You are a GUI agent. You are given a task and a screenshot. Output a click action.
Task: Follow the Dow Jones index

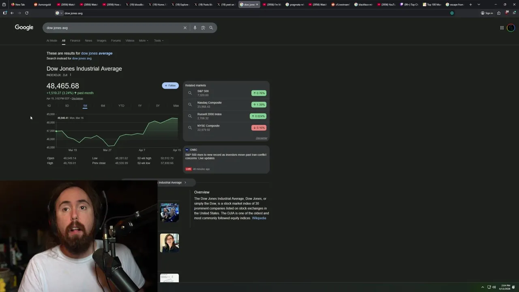coord(170,86)
